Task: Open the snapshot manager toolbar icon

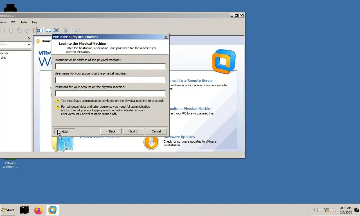Action: [x=28, y=30]
